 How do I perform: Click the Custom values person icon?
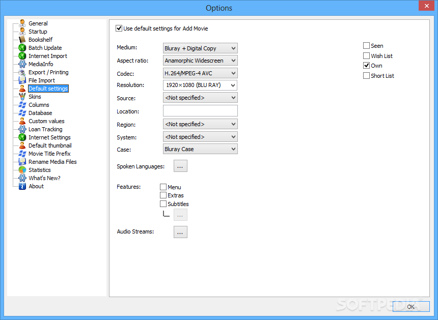pyautogui.click(x=22, y=121)
